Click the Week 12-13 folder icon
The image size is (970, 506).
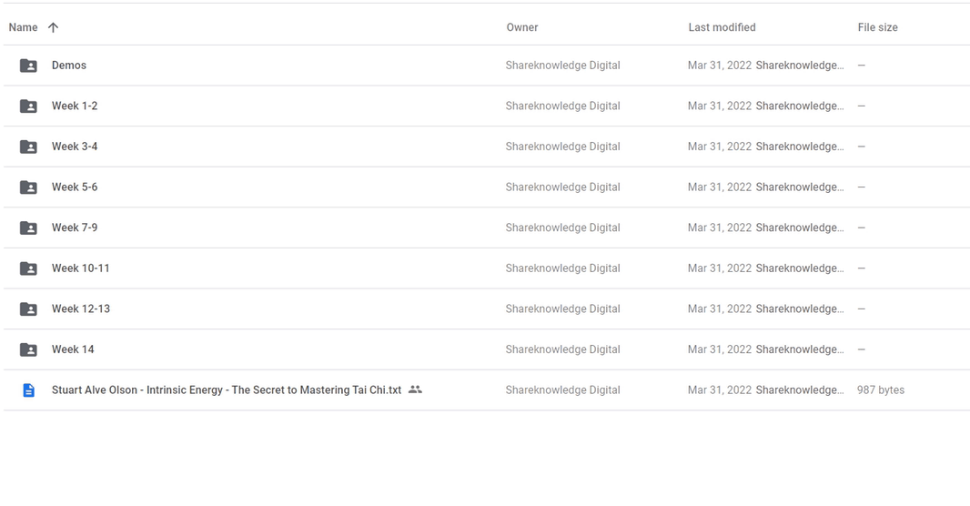coord(28,309)
